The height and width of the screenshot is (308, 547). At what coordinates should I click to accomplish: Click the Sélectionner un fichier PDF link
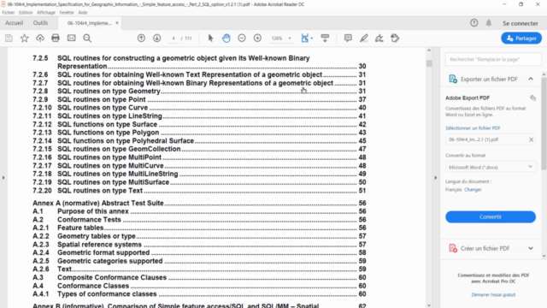click(473, 128)
